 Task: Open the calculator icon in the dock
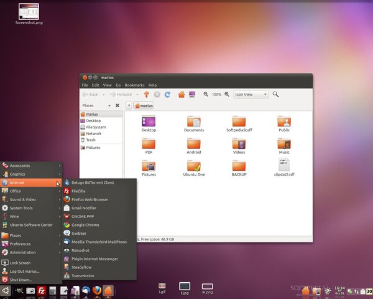[53, 291]
